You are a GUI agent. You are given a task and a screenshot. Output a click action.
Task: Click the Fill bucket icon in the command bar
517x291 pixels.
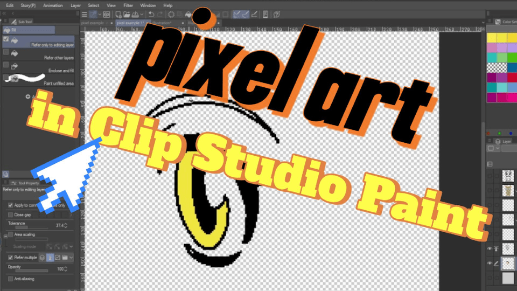coord(188,15)
